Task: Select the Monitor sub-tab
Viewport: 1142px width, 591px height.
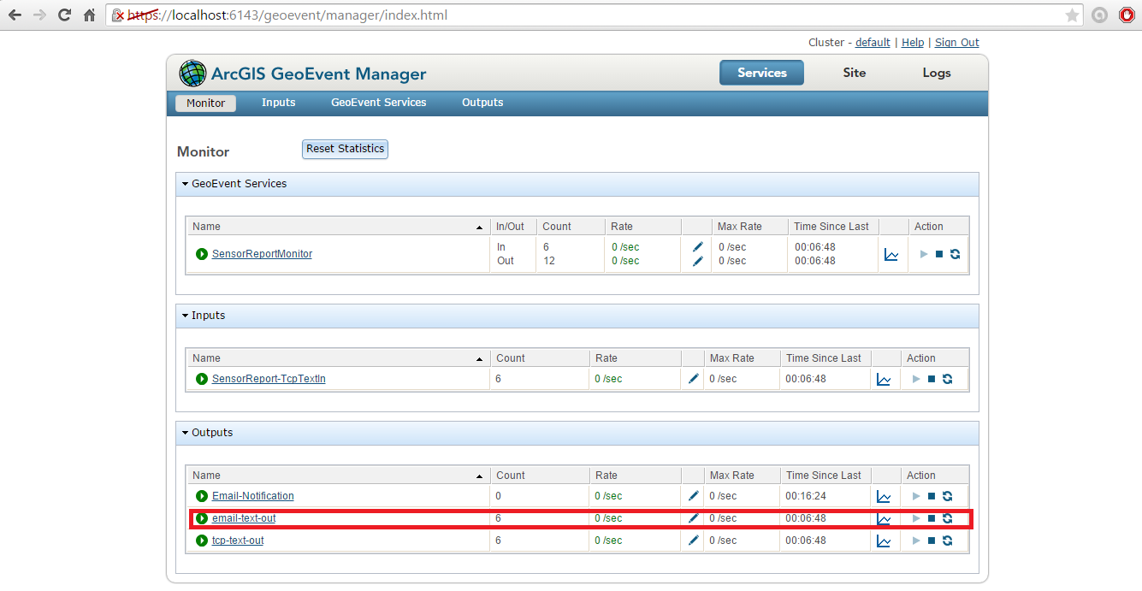Action: point(206,103)
